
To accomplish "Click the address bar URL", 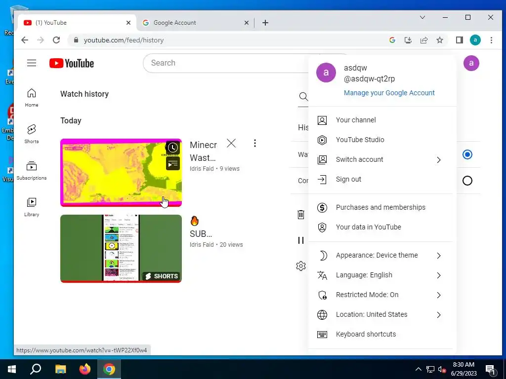I will 124,40.
